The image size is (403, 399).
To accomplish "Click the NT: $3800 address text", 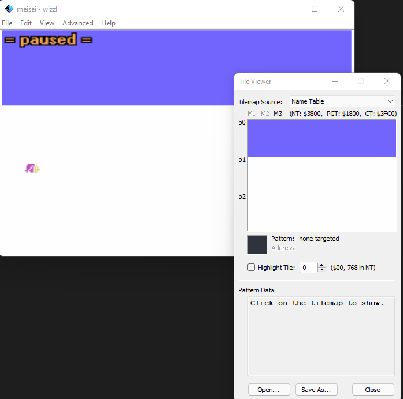I will point(306,114).
